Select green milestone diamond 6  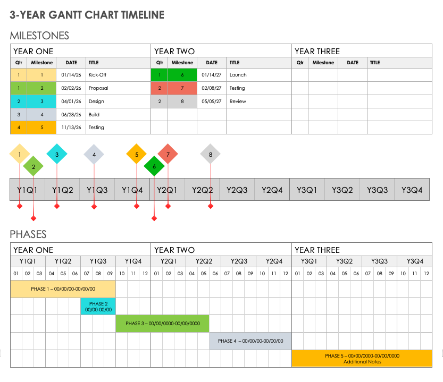point(154,166)
